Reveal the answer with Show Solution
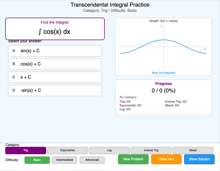 pyautogui.click(x=199, y=159)
